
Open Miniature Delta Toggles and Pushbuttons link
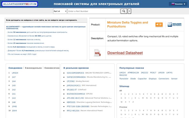coord(128,24)
